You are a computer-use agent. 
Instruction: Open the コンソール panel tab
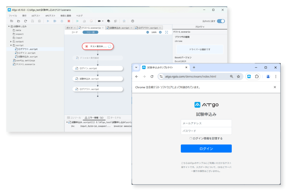[x=74, y=118]
